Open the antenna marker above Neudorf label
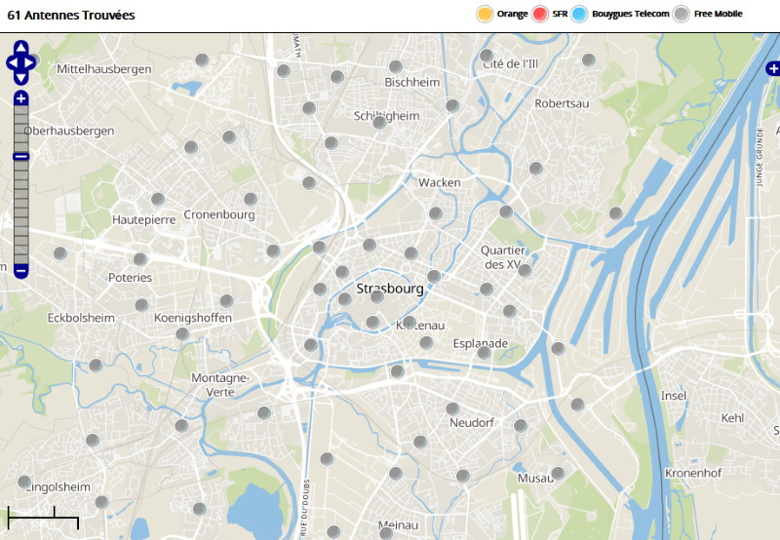The image size is (780, 540). point(452,408)
